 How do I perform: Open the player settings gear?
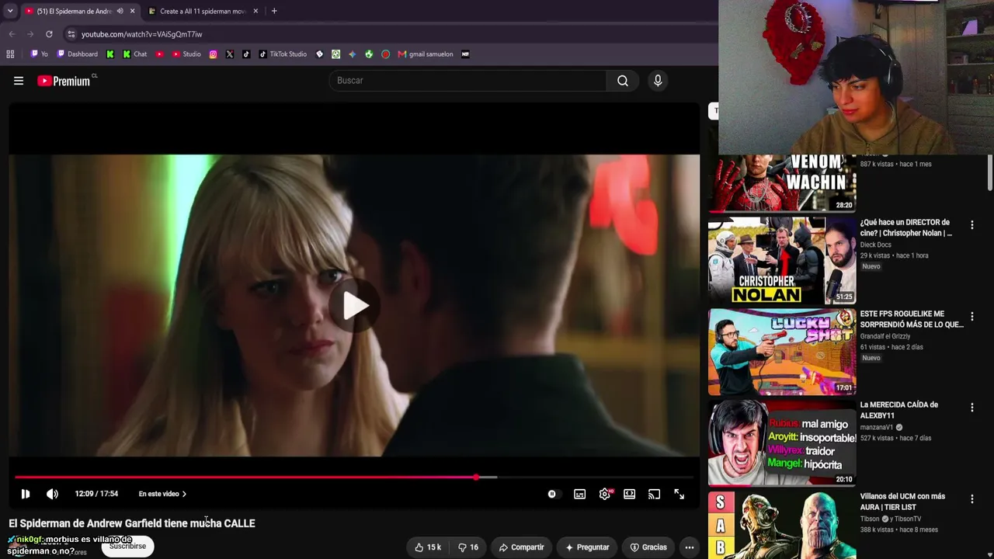click(x=605, y=494)
